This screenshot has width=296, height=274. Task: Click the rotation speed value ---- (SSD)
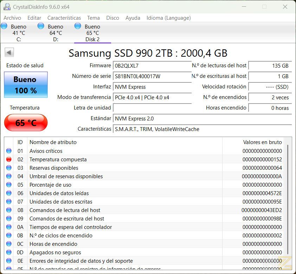coord(270,87)
